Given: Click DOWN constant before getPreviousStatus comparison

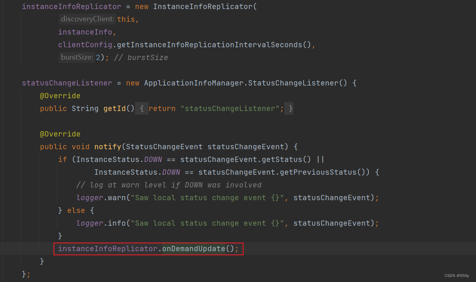Looking at the screenshot, I should (x=171, y=172).
